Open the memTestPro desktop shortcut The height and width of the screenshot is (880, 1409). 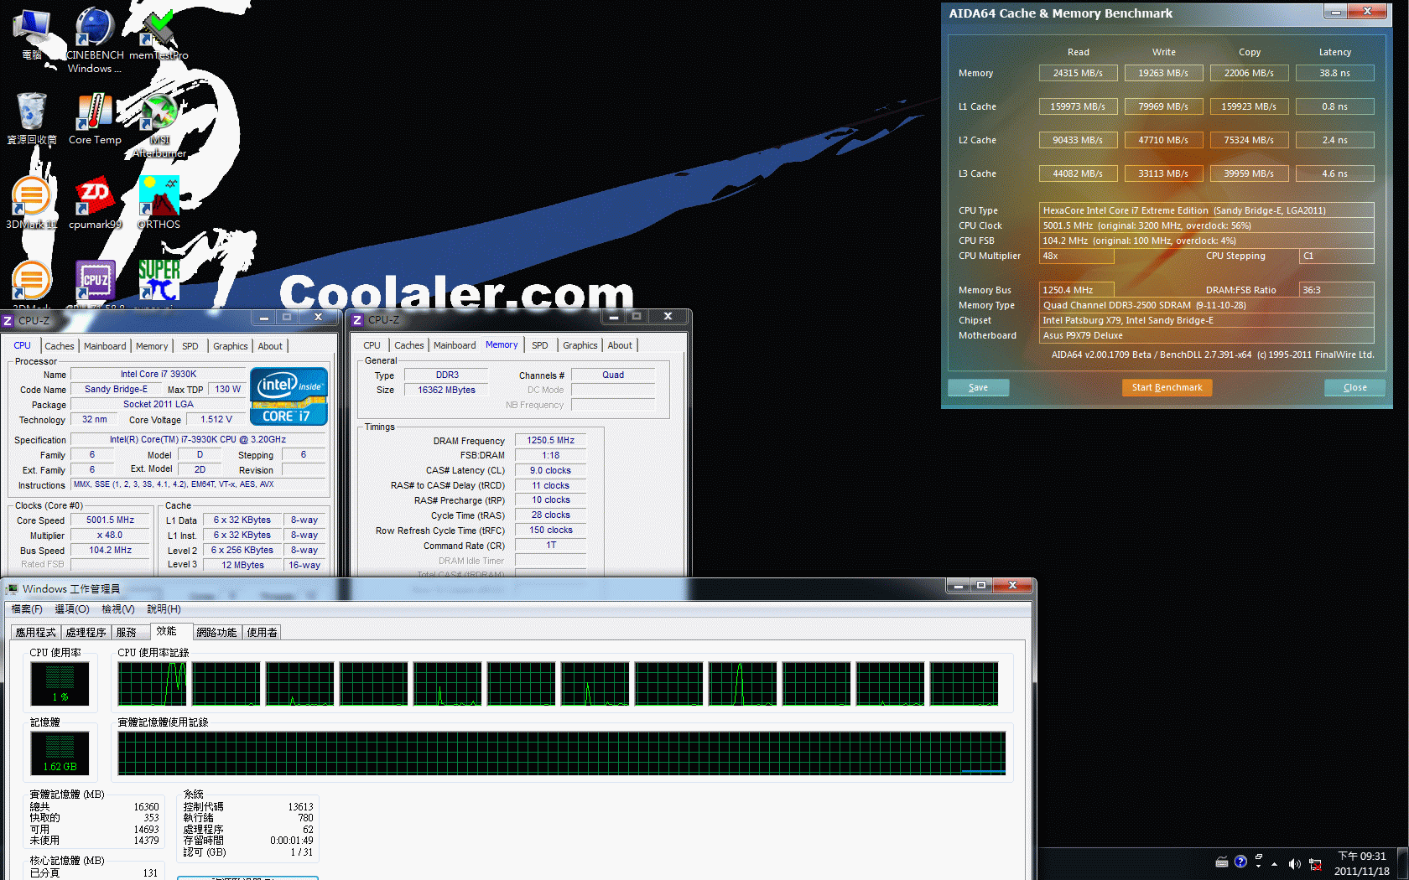click(x=159, y=34)
